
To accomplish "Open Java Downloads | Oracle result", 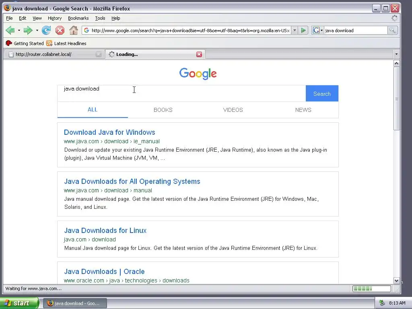I will pyautogui.click(x=104, y=272).
